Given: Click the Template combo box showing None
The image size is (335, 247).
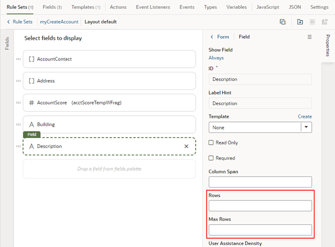Looking at the screenshot, I should [260, 127].
